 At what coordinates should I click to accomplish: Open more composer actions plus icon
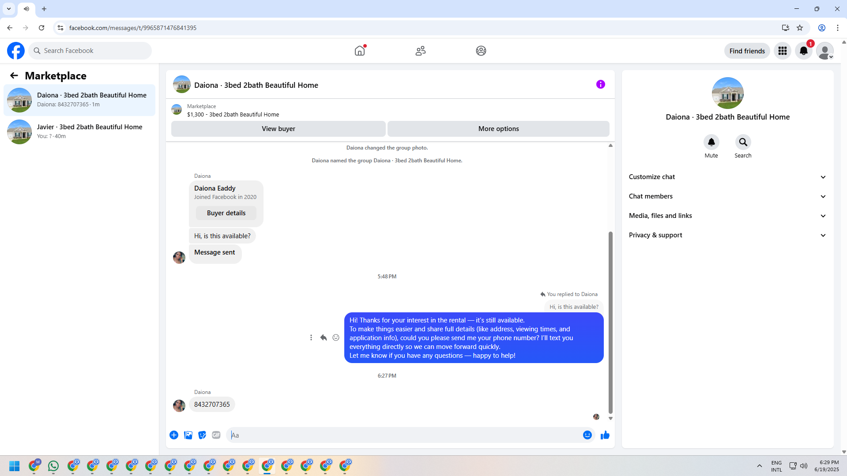click(x=174, y=435)
